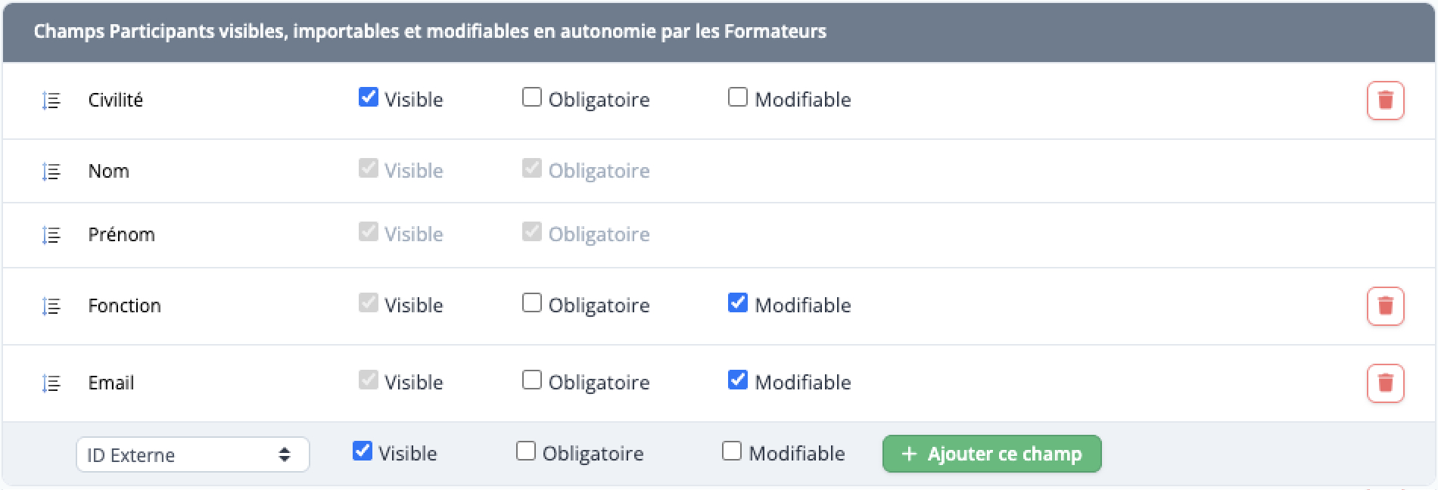Click the drag handle icon for Civilité
The image size is (1438, 490).
click(x=51, y=101)
